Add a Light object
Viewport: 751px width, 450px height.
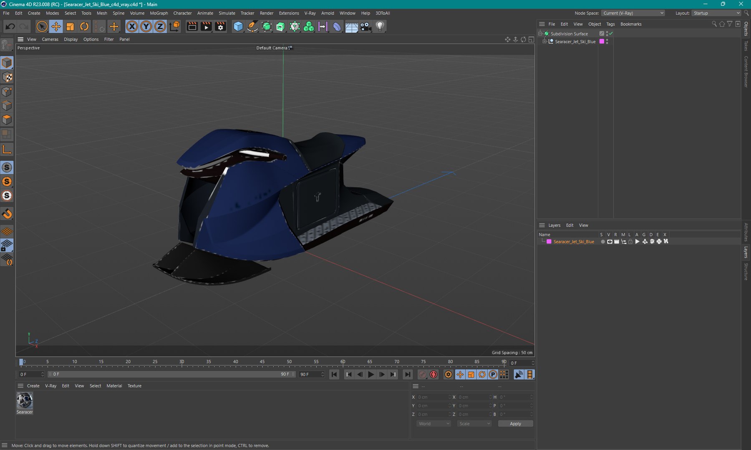(x=380, y=27)
